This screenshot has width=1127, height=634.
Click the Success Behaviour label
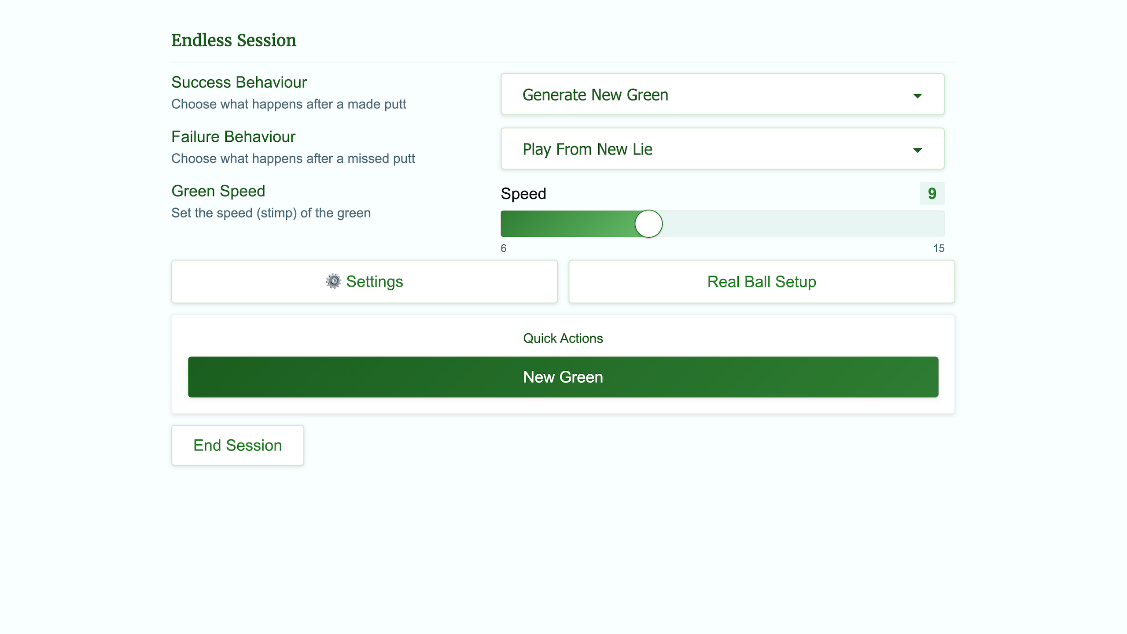coord(239,82)
